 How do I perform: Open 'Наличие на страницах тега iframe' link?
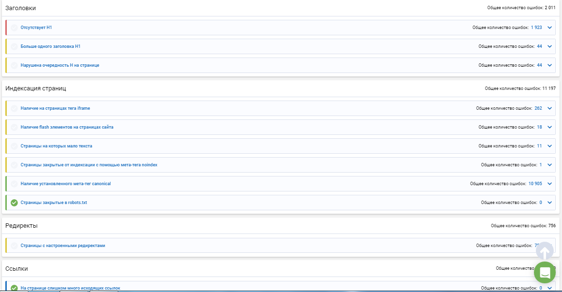point(55,108)
